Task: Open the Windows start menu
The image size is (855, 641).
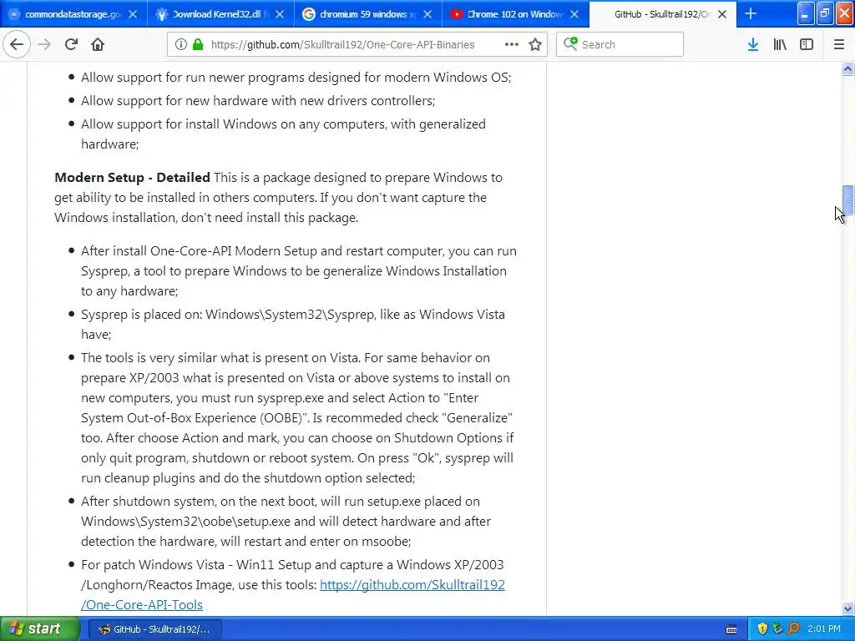Action: click(x=39, y=629)
